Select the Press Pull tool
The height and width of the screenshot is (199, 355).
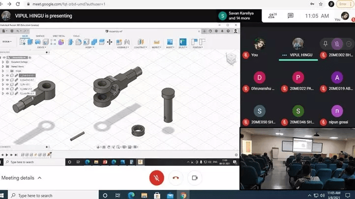point(71,42)
